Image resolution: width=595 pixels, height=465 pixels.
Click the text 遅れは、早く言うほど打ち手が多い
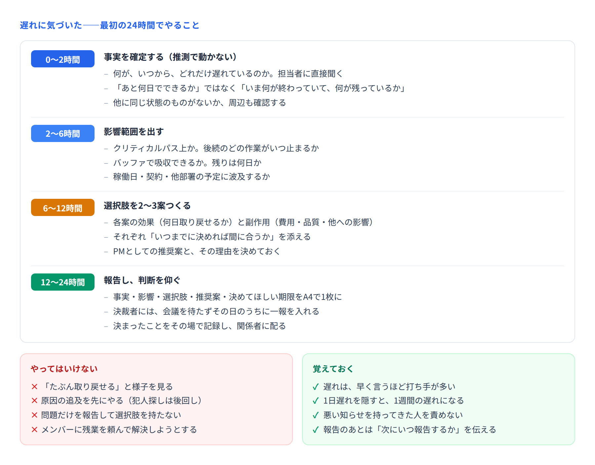click(389, 387)
